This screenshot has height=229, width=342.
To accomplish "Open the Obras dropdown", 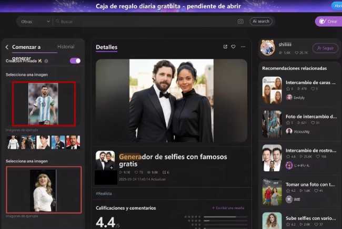I will pos(35,22).
